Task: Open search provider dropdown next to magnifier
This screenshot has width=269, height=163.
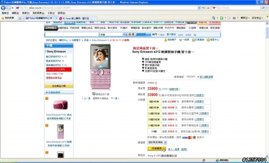Action: click(x=266, y=8)
